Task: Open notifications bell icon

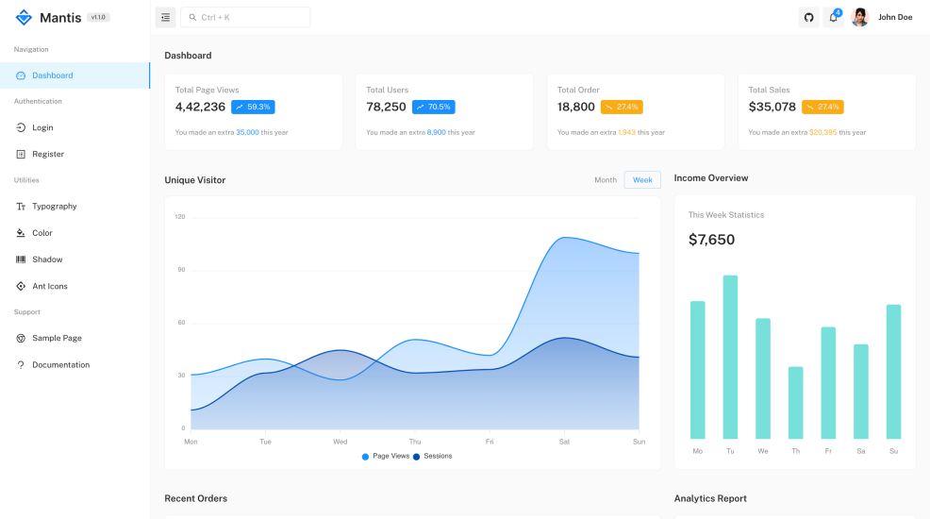Action: pos(833,17)
